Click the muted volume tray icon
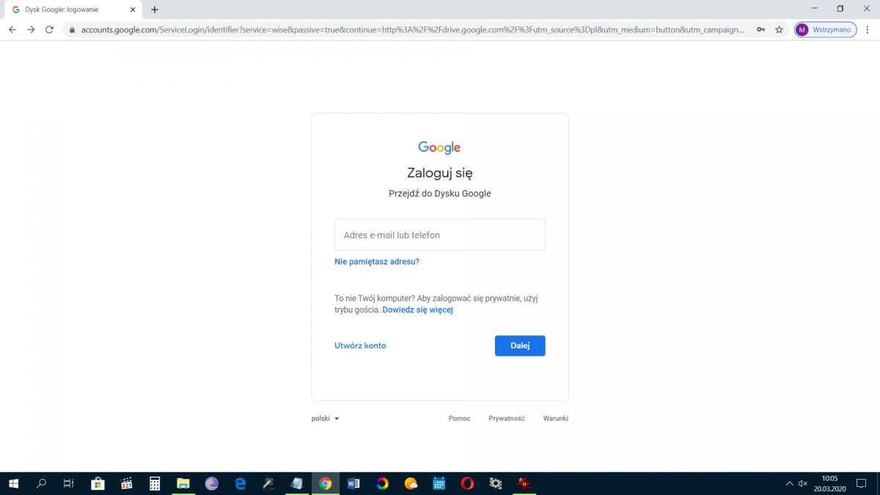 click(802, 484)
